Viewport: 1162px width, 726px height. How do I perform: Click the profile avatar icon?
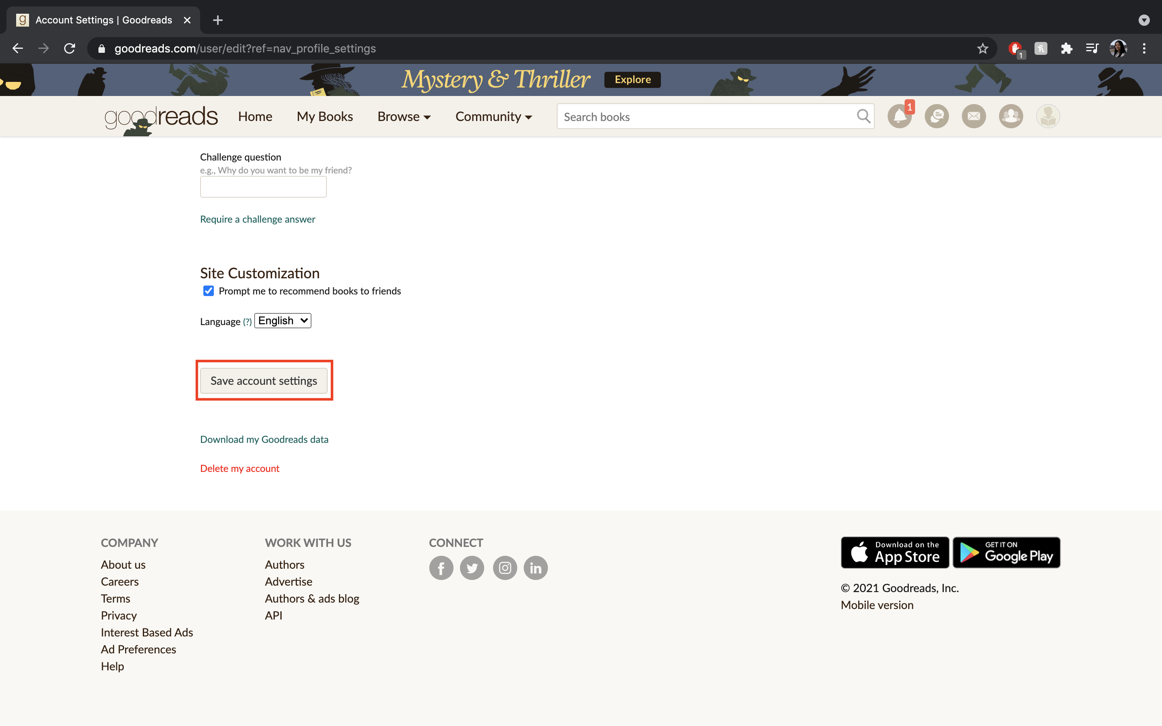click(x=1047, y=116)
